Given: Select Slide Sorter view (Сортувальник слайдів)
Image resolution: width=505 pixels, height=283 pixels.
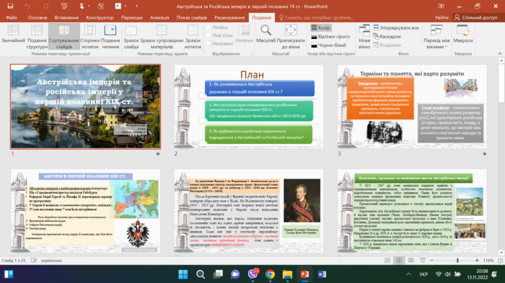Looking at the screenshot, I should [x=64, y=36].
